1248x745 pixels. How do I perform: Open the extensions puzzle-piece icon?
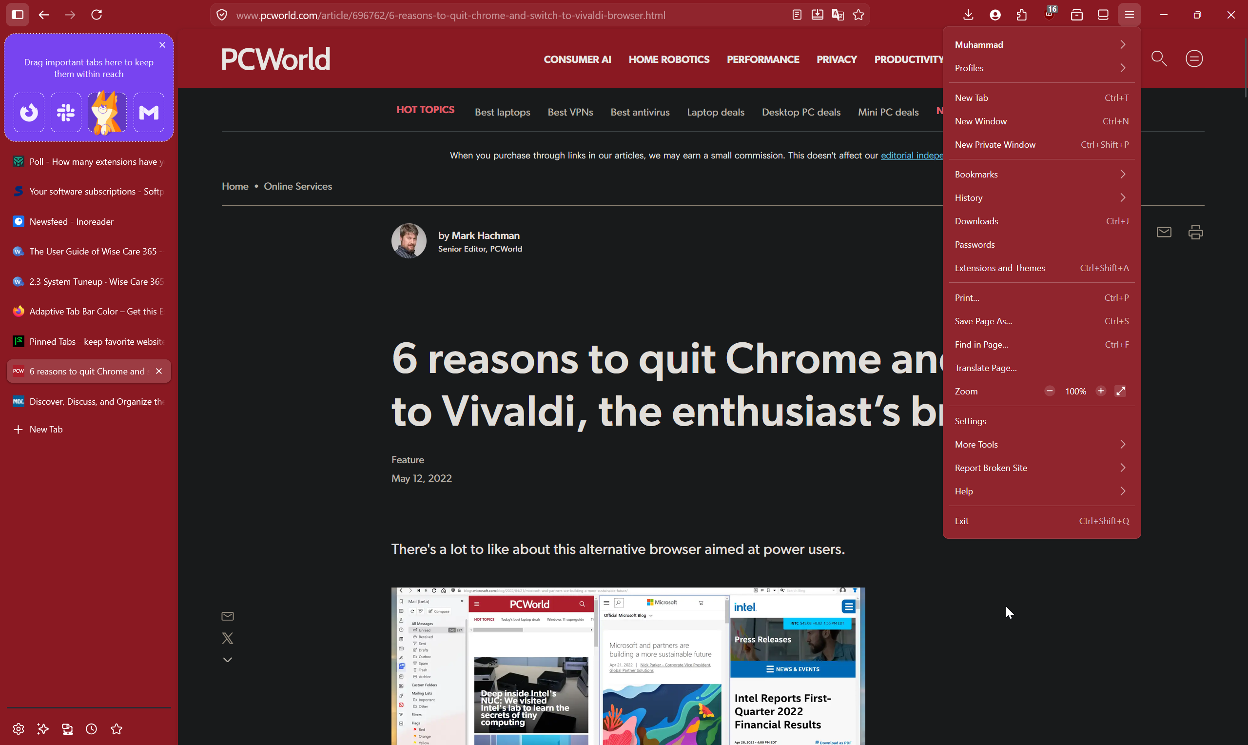click(x=1022, y=15)
